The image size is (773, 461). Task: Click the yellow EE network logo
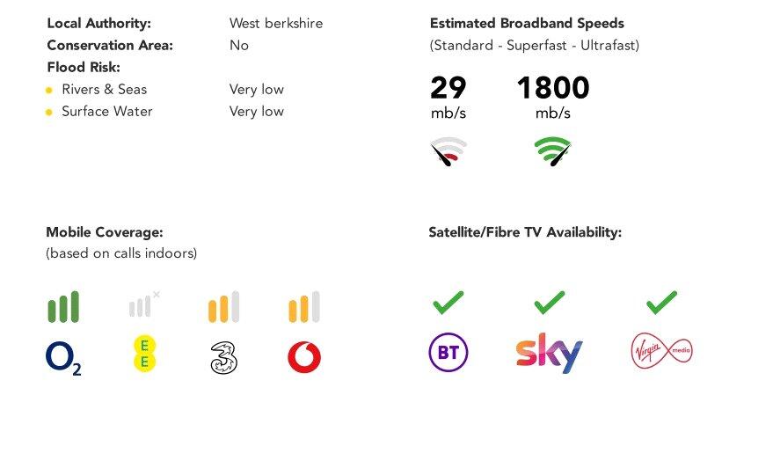point(143,354)
